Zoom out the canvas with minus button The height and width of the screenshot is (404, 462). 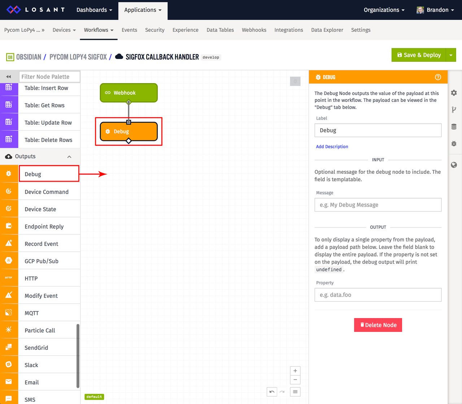[295, 380]
